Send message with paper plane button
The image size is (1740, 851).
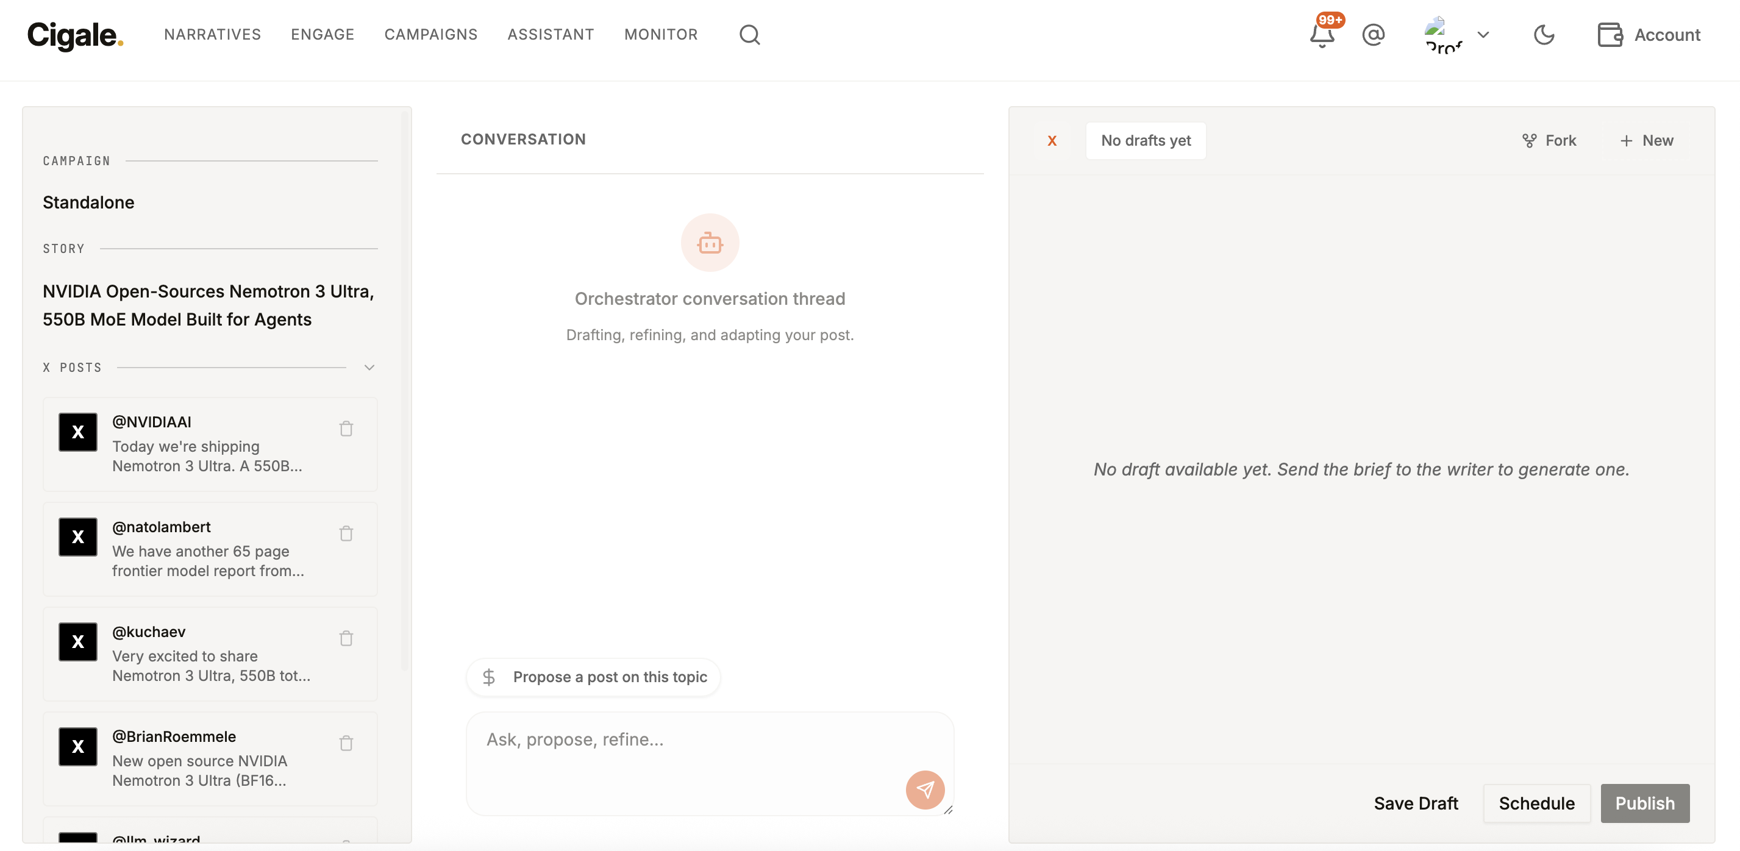[x=925, y=789]
